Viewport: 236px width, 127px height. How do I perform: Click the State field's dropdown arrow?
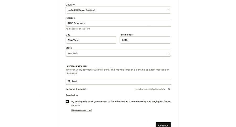point(168,53)
